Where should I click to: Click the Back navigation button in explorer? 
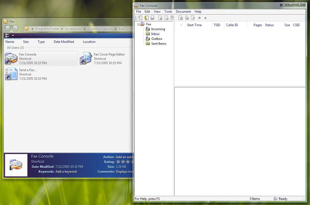pyautogui.click(x=7, y=29)
